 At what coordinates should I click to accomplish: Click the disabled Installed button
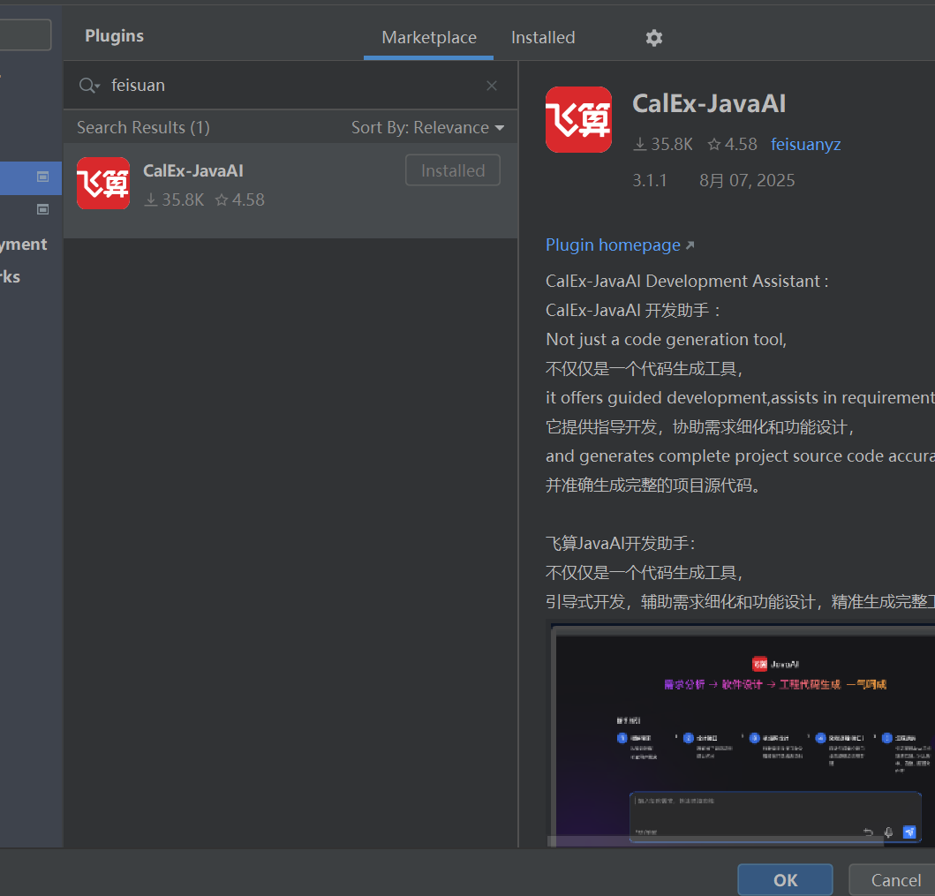coord(453,170)
